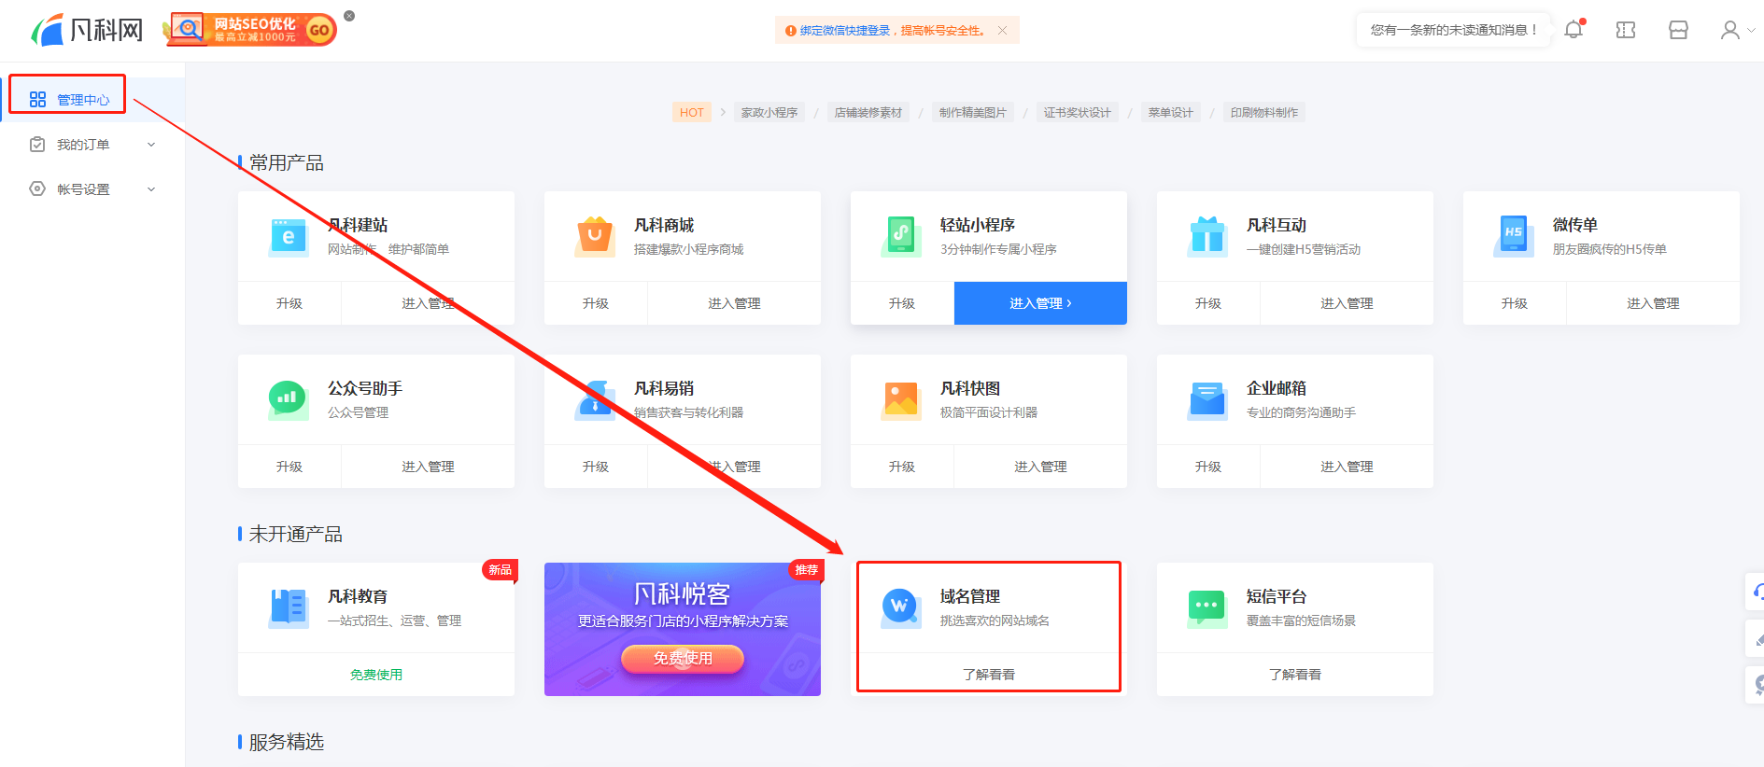Enter management for 凡科互动

(x=1347, y=303)
